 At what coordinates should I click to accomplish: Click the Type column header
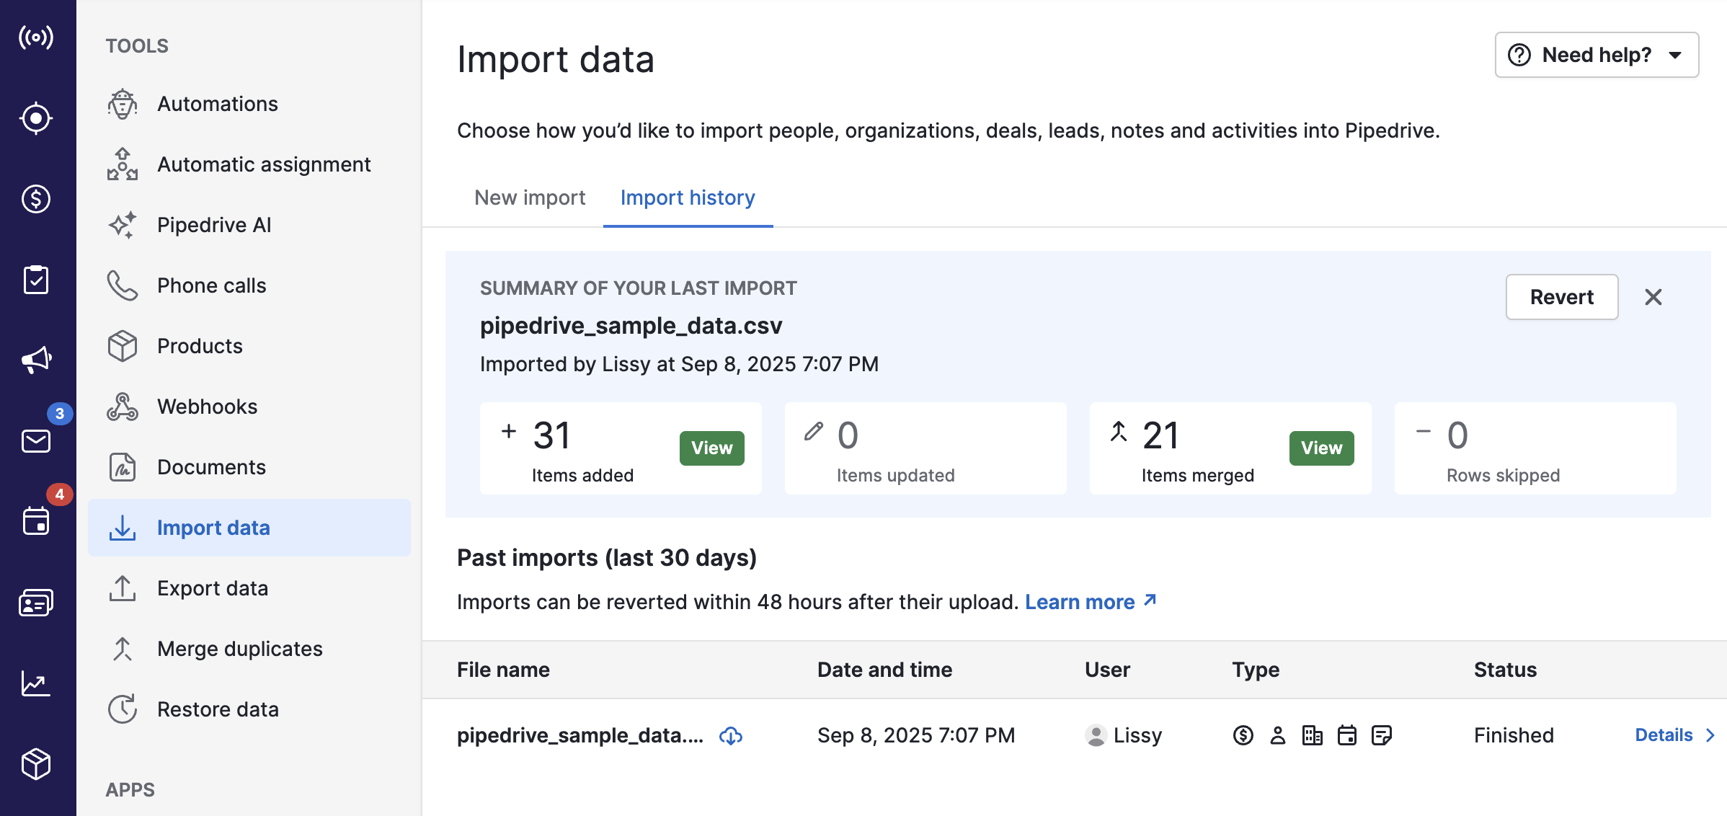pyautogui.click(x=1256, y=670)
